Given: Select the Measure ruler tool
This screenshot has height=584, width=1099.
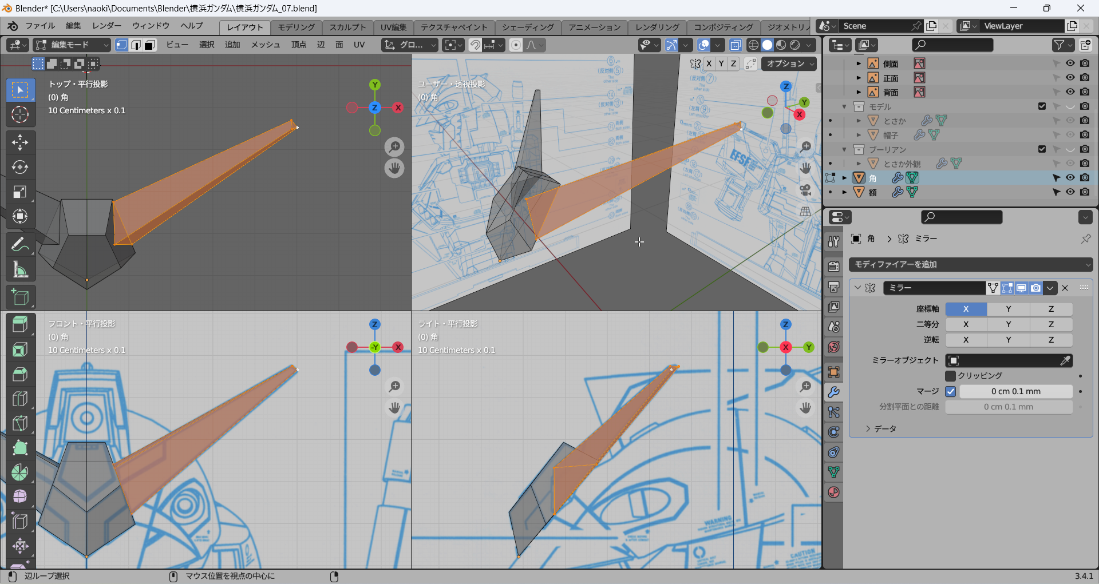Looking at the screenshot, I should (x=20, y=269).
